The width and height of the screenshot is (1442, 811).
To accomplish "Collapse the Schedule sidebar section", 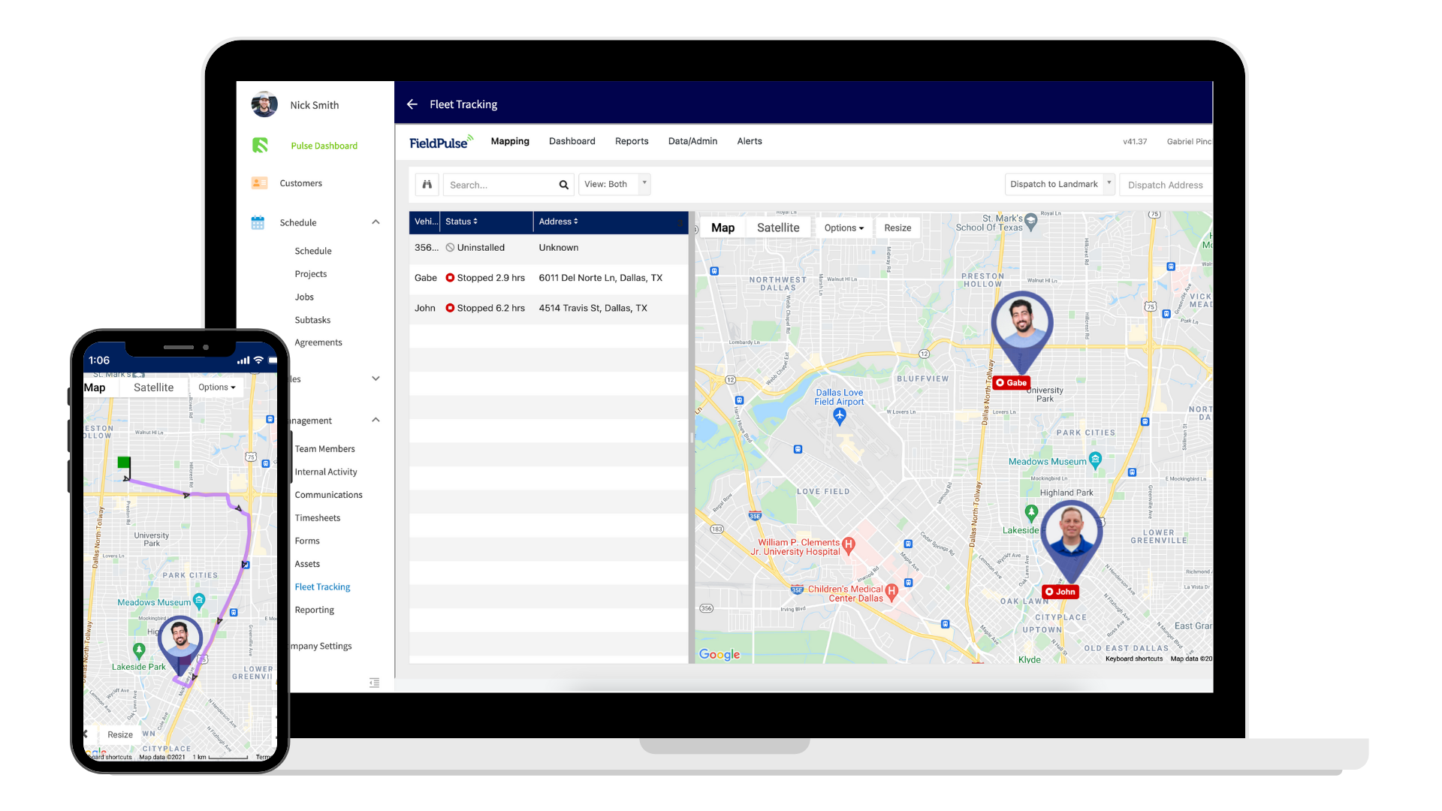I will (376, 222).
